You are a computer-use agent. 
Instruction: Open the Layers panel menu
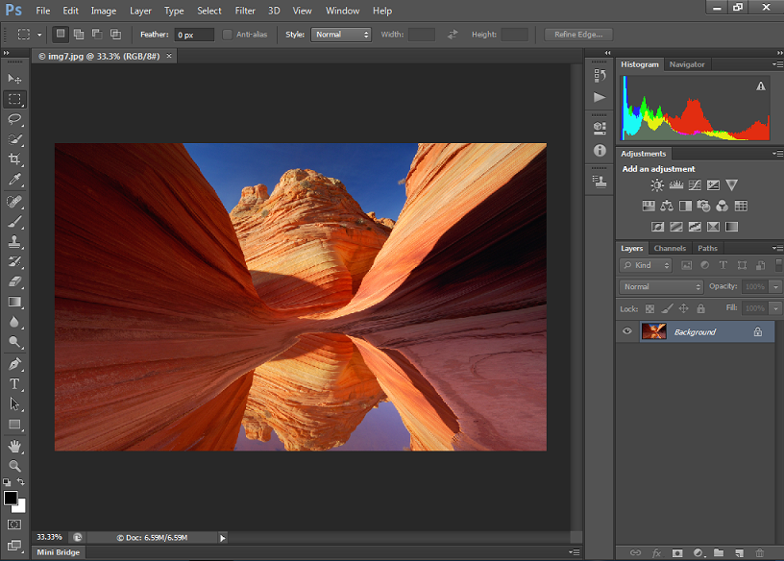[778, 248]
